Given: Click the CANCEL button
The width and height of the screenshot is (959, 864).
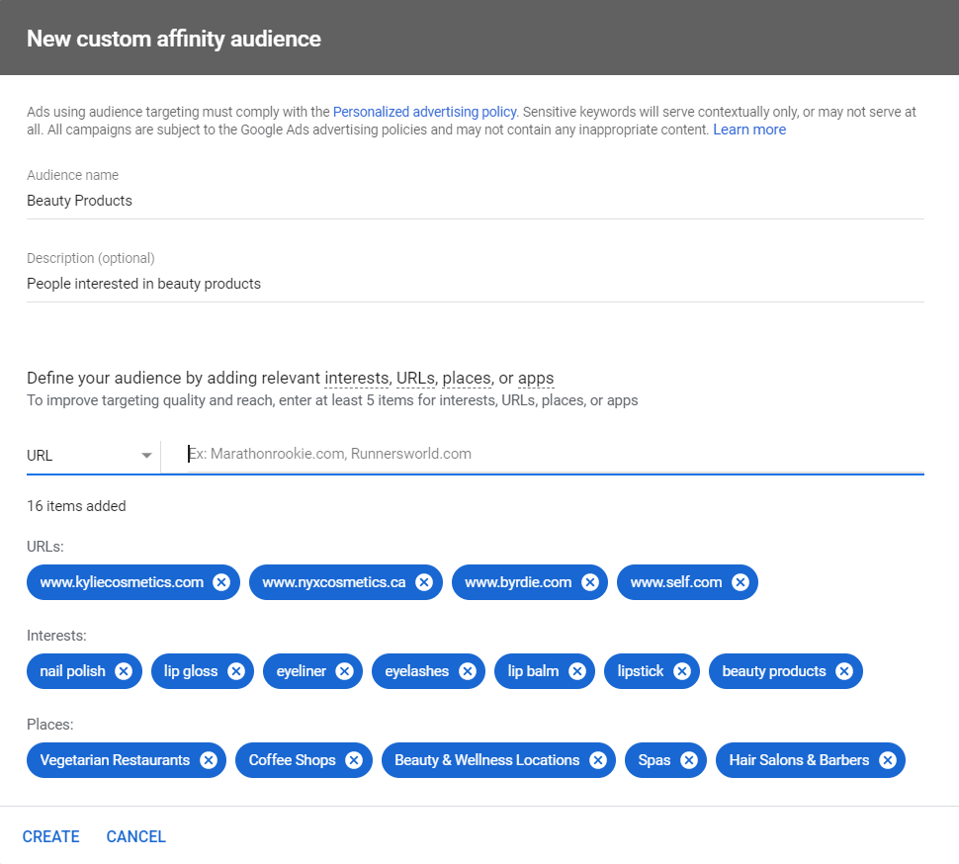Looking at the screenshot, I should pos(135,836).
